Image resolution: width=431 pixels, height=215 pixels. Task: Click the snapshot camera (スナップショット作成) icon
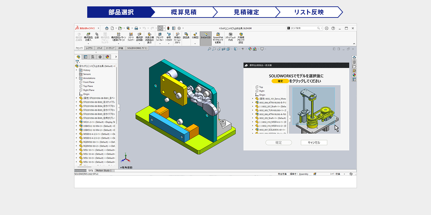tap(231, 35)
